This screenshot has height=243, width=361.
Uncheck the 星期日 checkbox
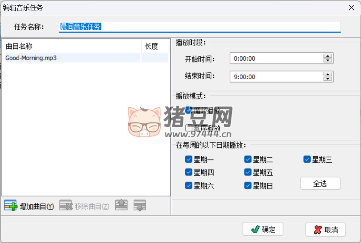pyautogui.click(x=248, y=185)
